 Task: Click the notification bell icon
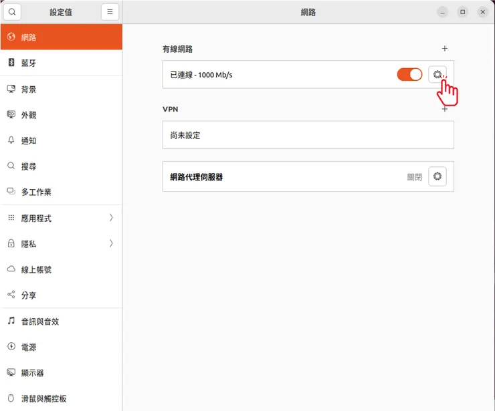tap(11, 140)
